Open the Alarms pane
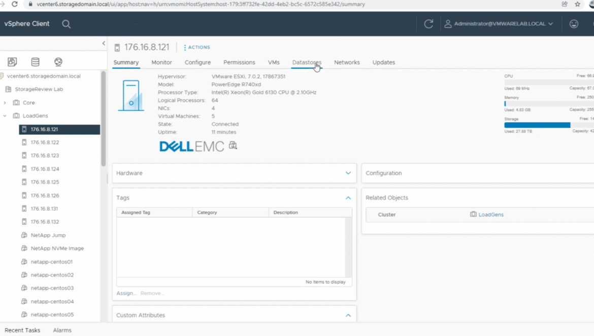The height and width of the screenshot is (336, 594). coord(62,330)
